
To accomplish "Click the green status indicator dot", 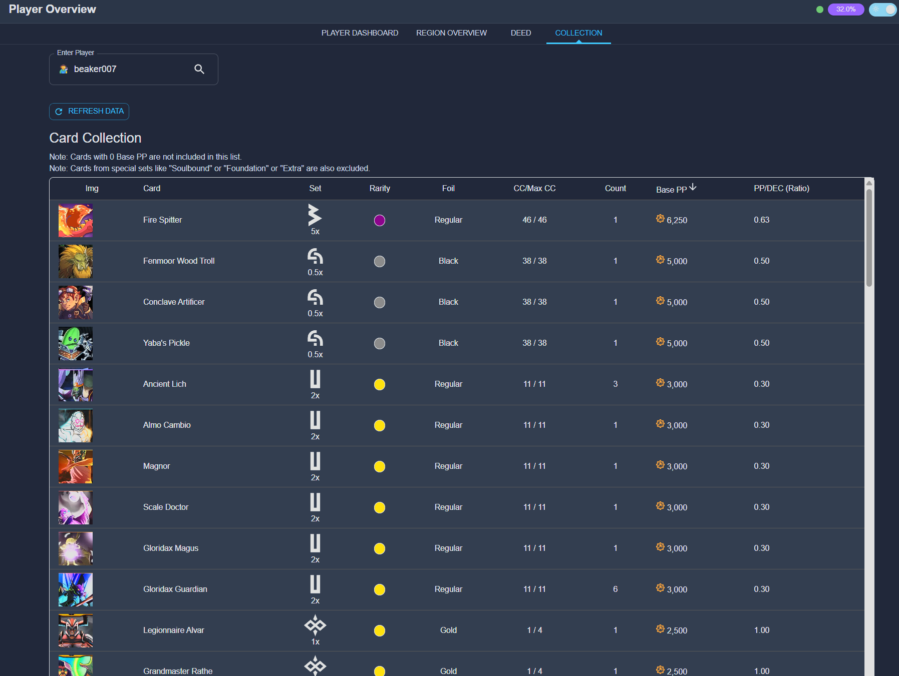I will coord(820,10).
